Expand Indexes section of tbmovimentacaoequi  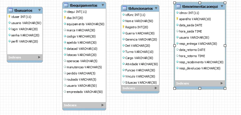[222, 83]
